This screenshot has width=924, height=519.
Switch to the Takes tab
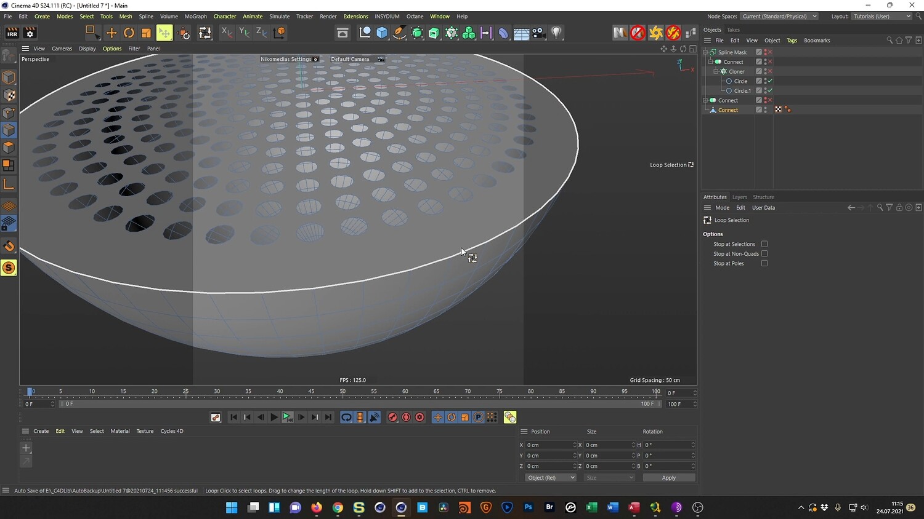733,30
